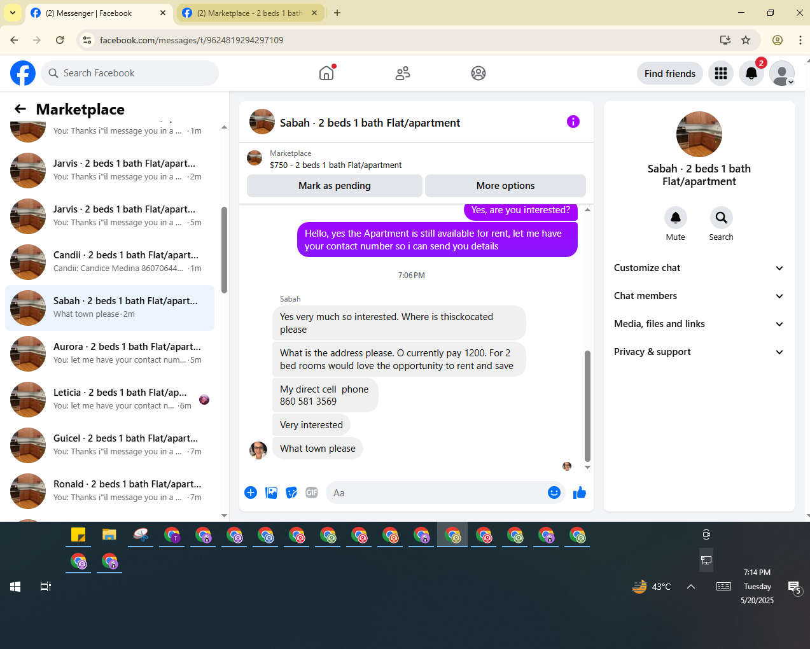Click the More options button
Screen dimensions: 810x649
click(505, 186)
